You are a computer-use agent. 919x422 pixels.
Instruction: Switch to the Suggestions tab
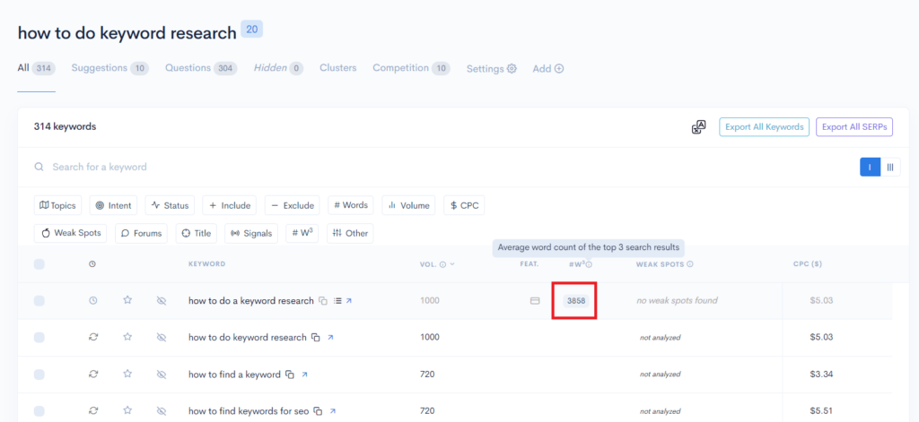(x=109, y=68)
